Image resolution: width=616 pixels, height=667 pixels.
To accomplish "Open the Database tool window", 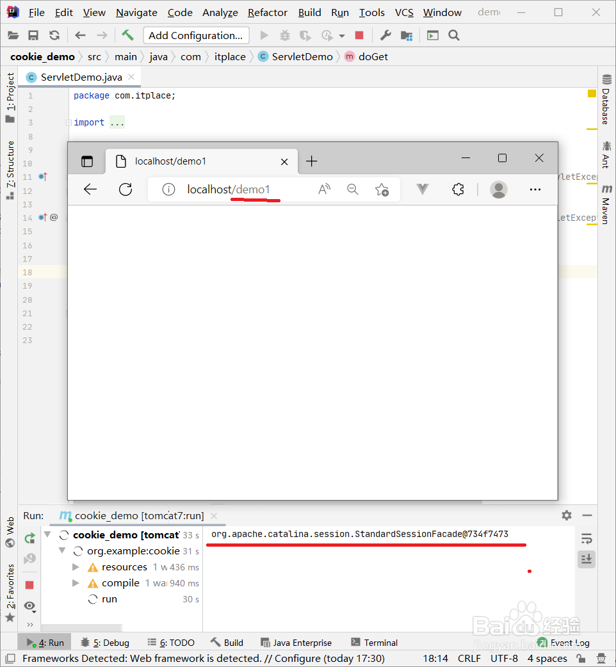I will (x=606, y=99).
